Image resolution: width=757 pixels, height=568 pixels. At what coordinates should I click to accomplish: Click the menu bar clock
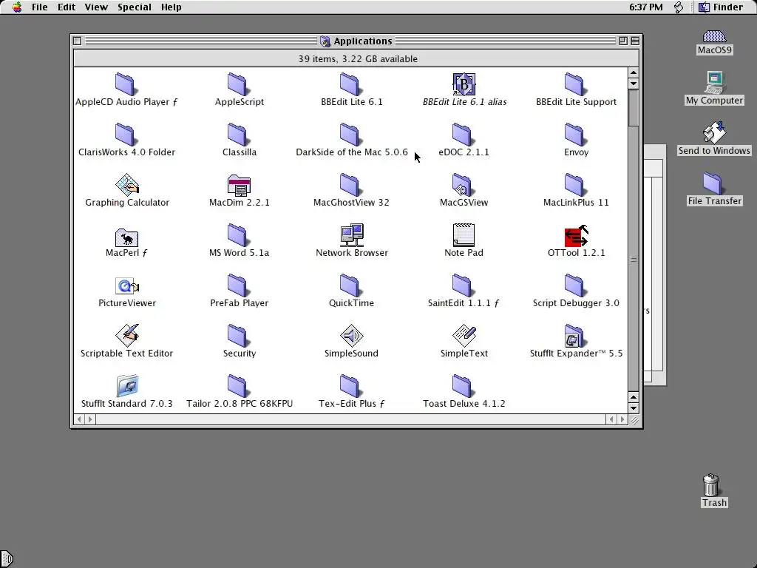point(646,7)
